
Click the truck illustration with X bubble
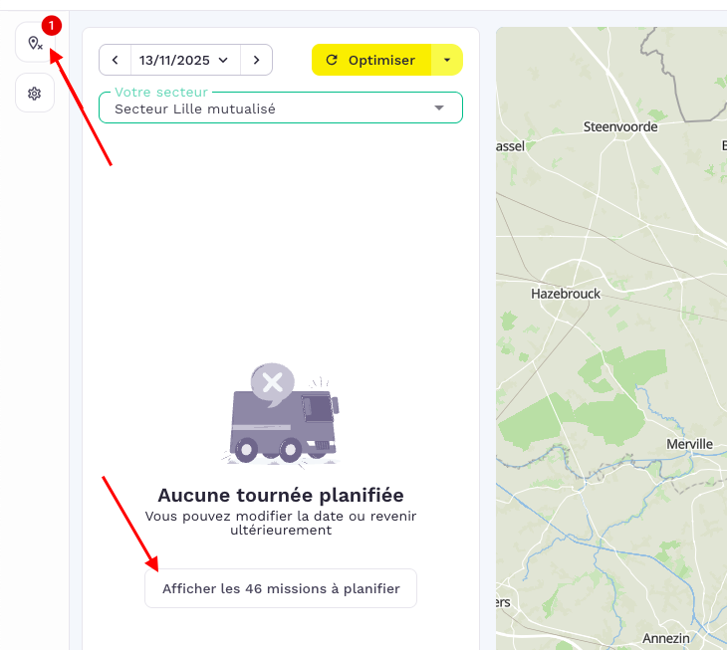click(281, 414)
